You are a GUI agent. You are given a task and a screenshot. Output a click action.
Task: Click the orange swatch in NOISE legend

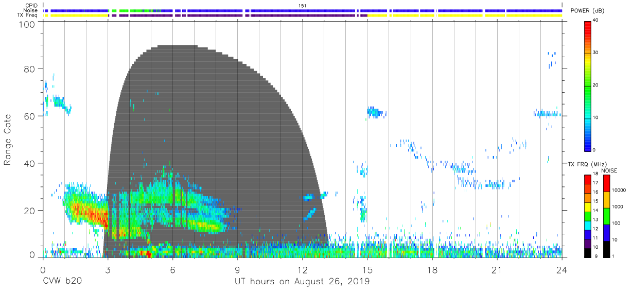click(x=606, y=199)
